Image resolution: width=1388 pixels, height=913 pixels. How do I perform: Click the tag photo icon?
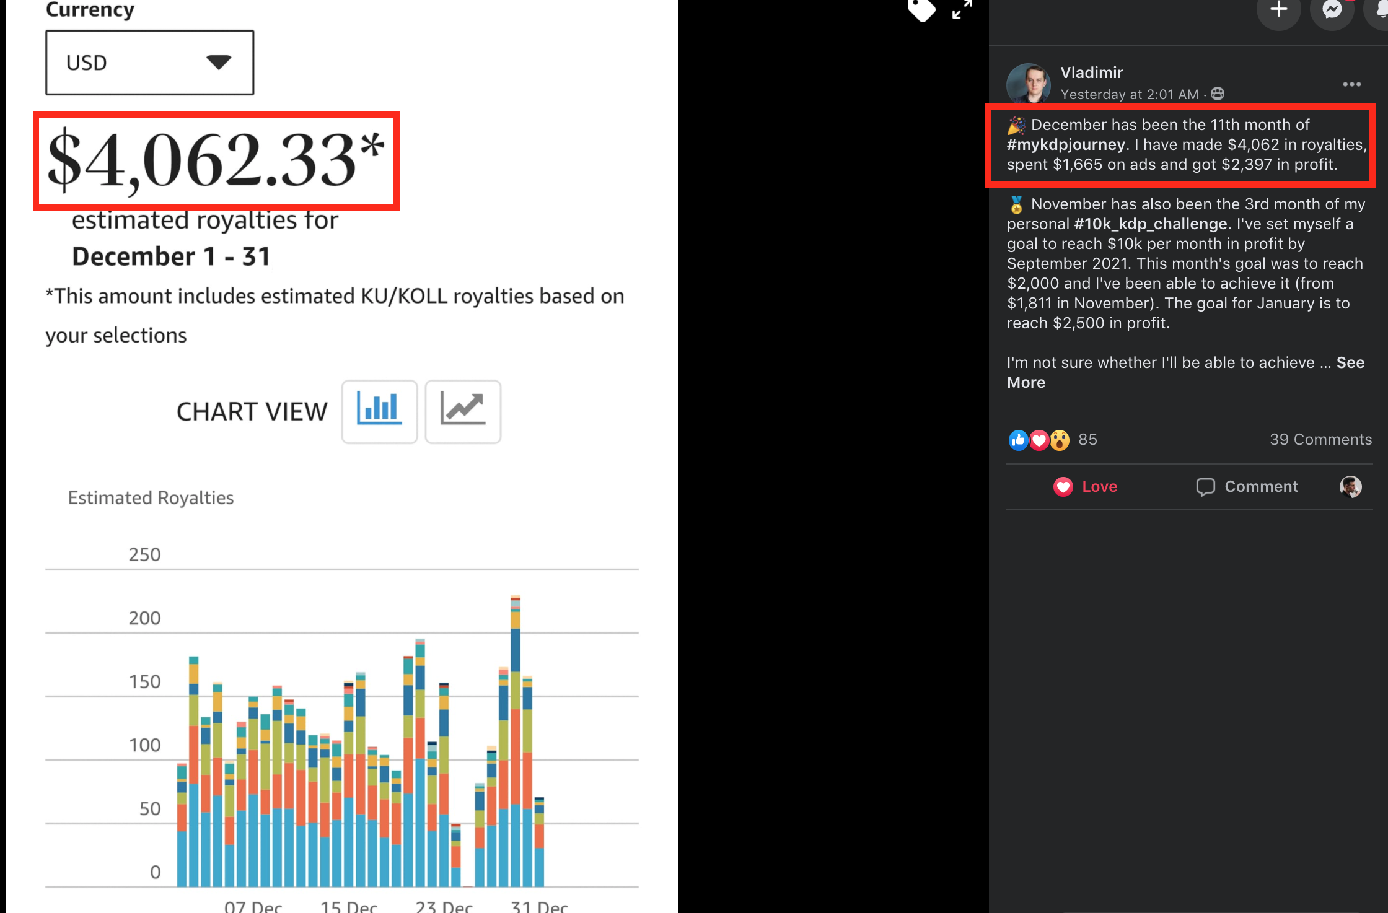(x=921, y=10)
